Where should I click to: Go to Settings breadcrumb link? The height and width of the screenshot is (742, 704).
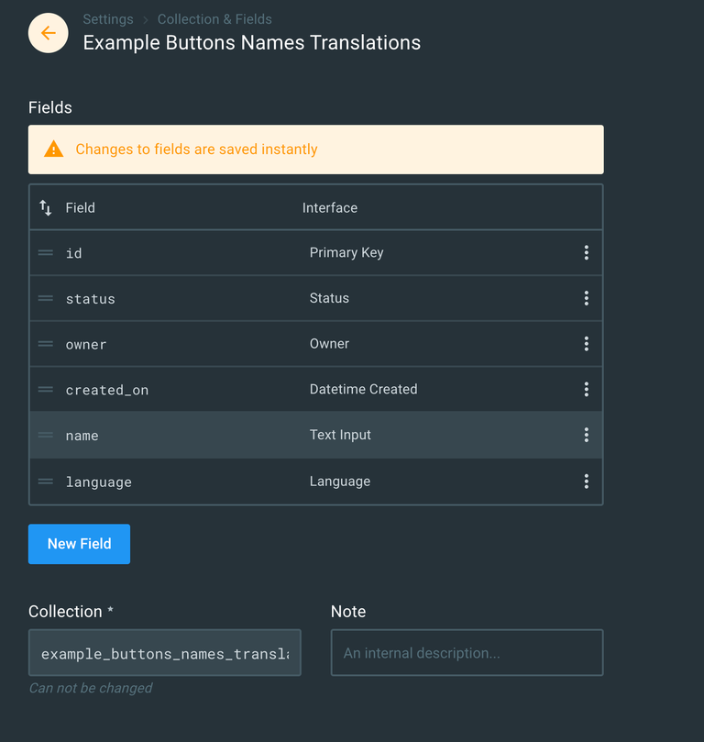point(107,19)
